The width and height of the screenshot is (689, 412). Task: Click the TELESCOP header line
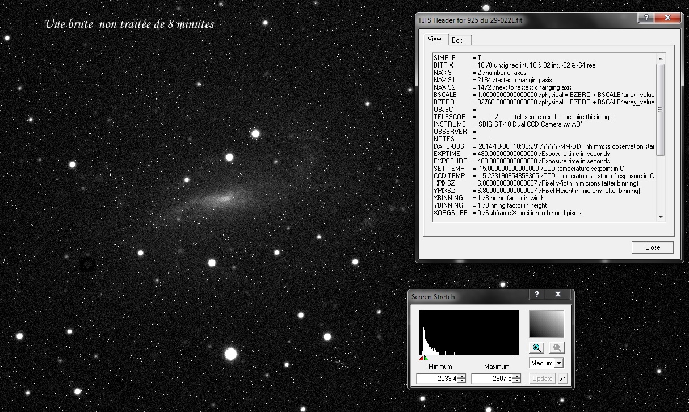click(x=523, y=117)
